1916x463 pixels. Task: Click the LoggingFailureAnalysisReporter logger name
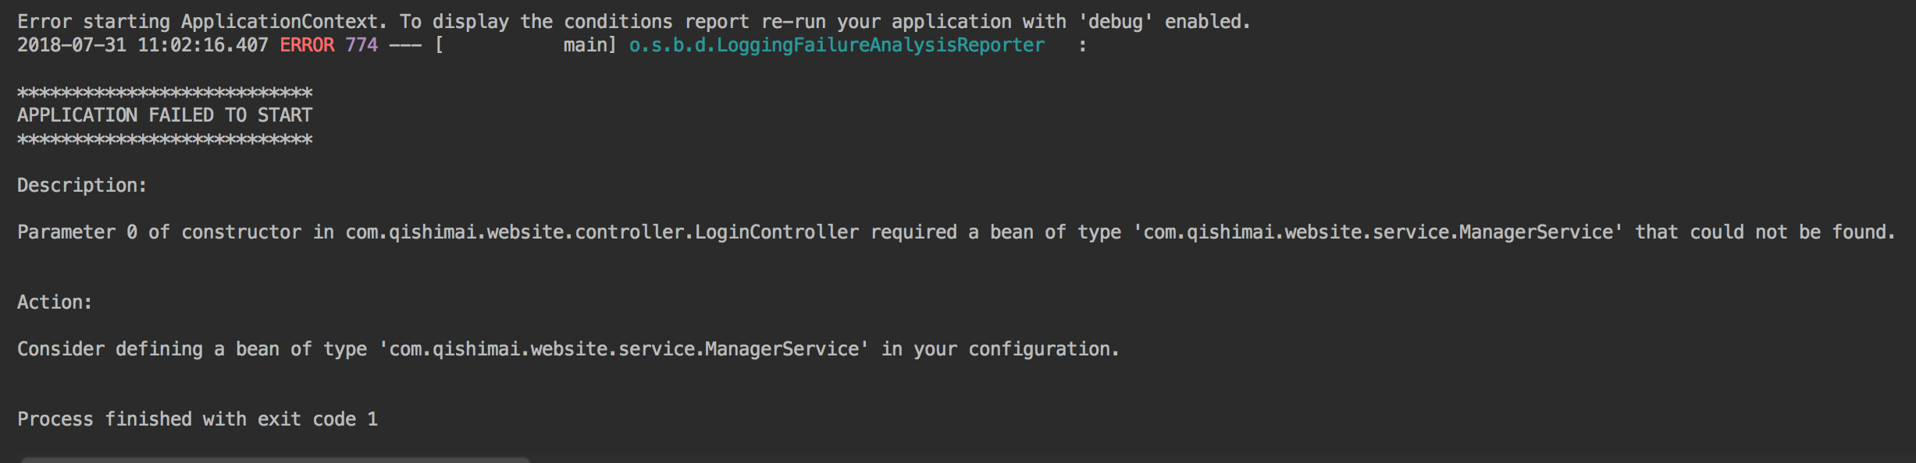tap(836, 45)
